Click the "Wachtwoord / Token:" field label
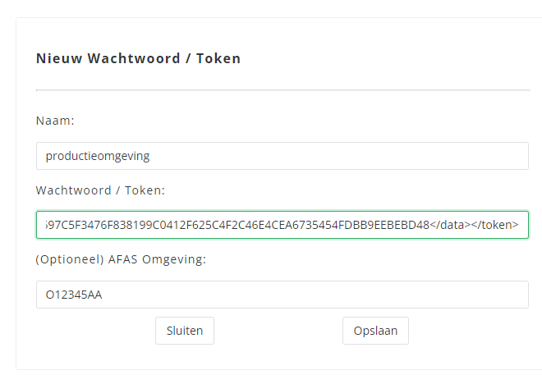Viewport: 542px width, 375px height. [100, 190]
